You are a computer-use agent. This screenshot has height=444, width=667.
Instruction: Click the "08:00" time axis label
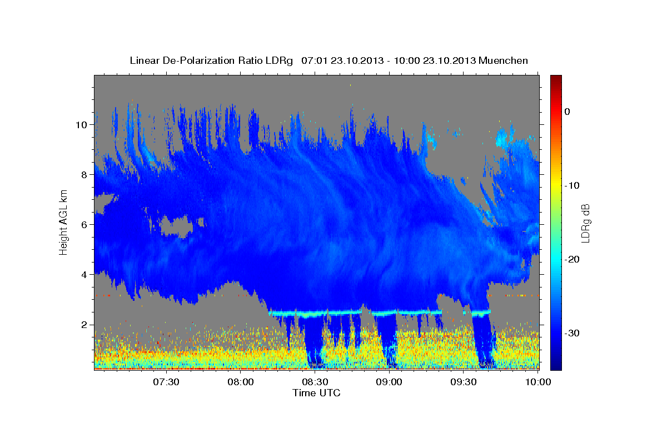241,382
